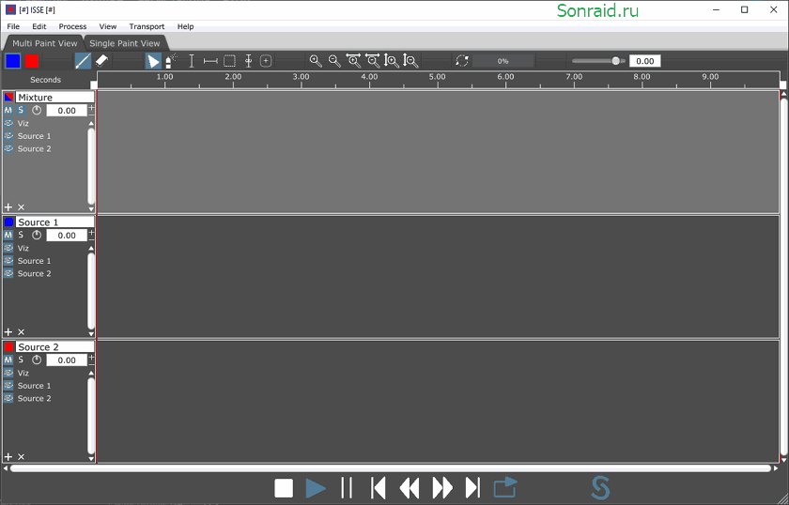The width and height of the screenshot is (789, 505).
Task: Toggle Source 1 layer eye in Source 2 track
Action: 8,385
